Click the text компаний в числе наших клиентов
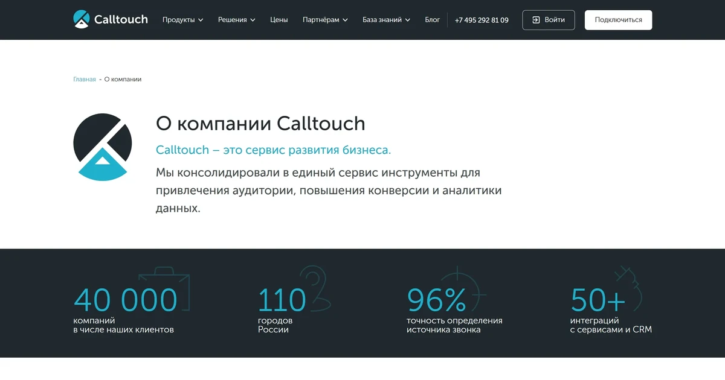725x380 pixels. click(123, 325)
